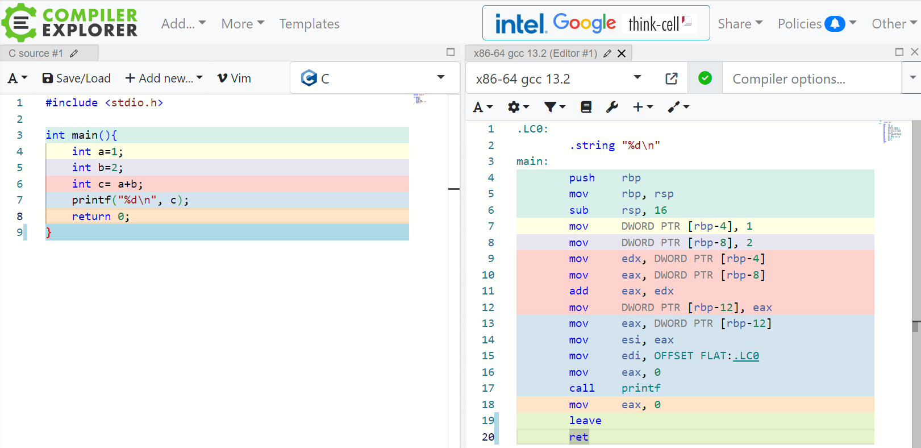Maximize the C source editor pane
921x448 pixels.
(x=451, y=52)
